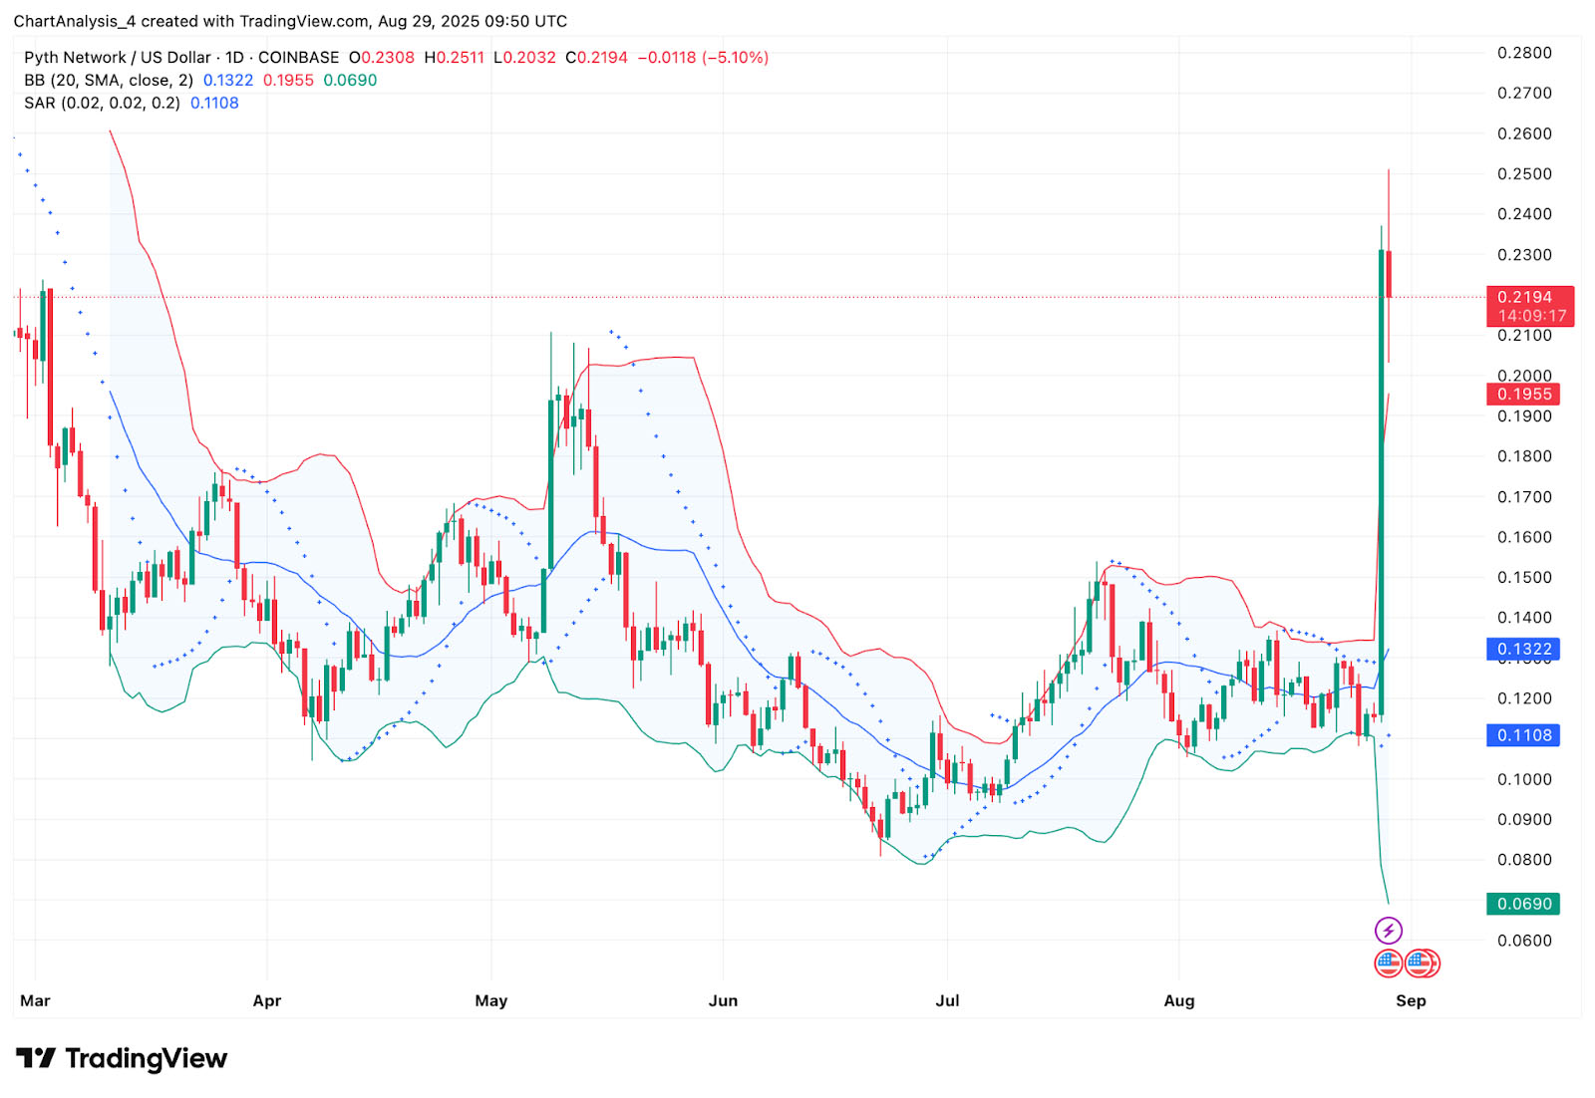Click the 1D interval in the chart legend
This screenshot has height=1098, width=1595.
234,58
